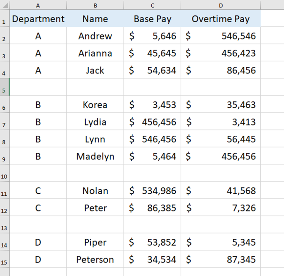
Task: Select column D header
Action: [221, 6]
